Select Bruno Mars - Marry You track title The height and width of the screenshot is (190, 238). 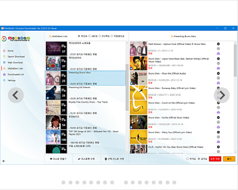[170, 132]
